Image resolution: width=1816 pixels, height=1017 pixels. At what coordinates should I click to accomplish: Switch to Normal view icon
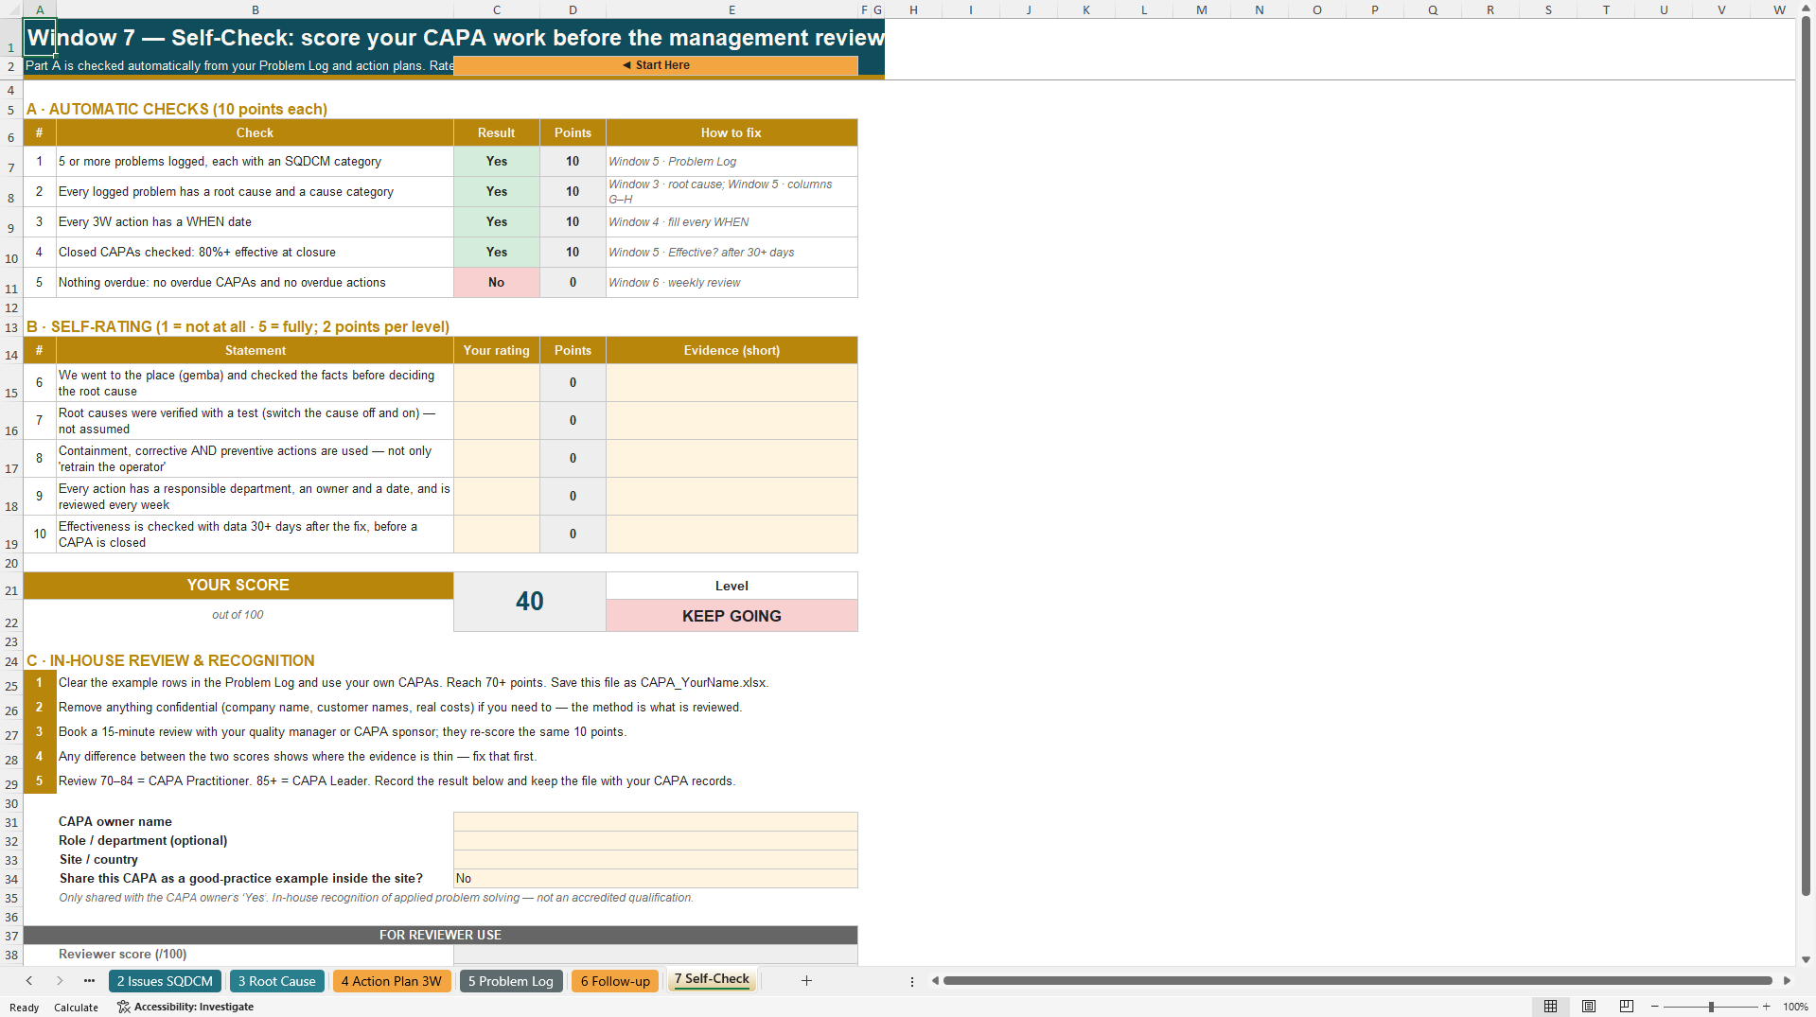[x=1550, y=1007]
